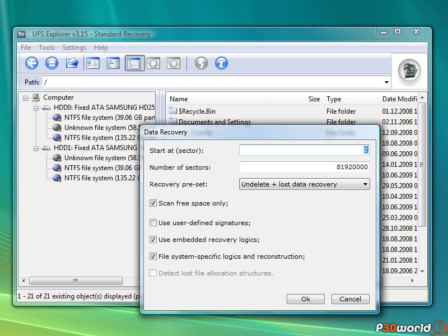
Task: Collapse the HDD1 tree node
Action: click(x=36, y=148)
